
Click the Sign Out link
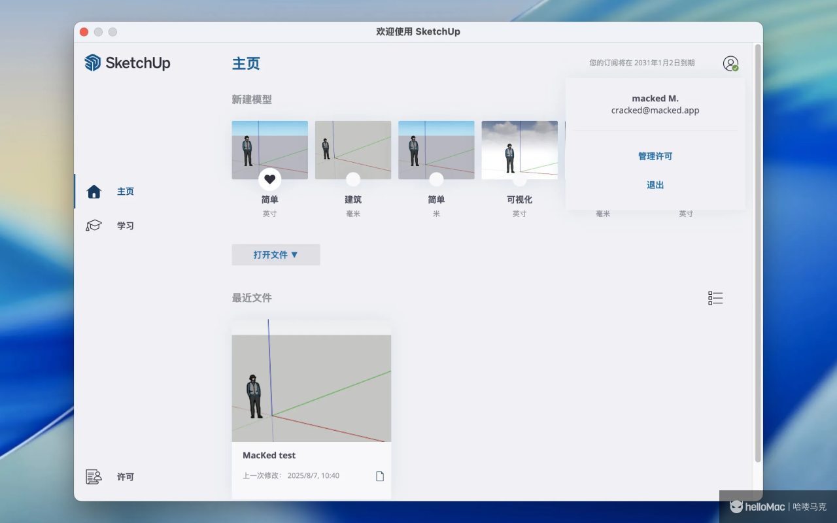tap(655, 185)
